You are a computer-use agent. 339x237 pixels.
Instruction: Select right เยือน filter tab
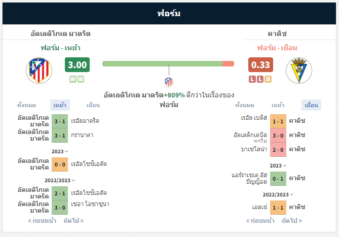pyautogui.click(x=311, y=105)
